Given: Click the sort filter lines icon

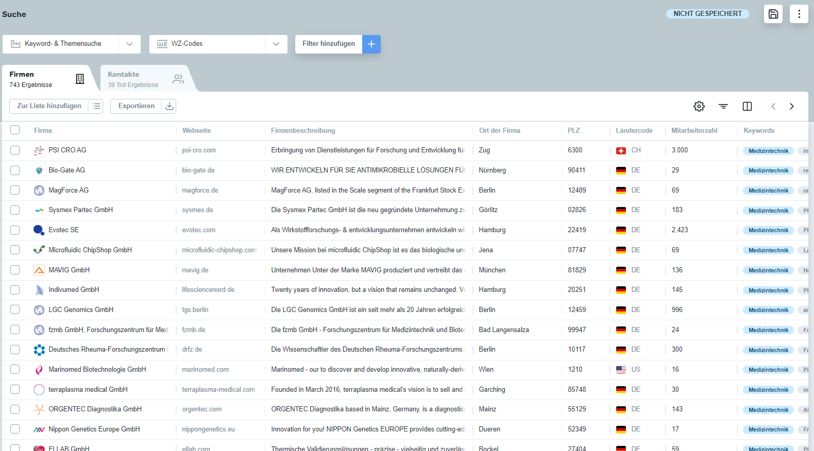Looking at the screenshot, I should point(723,106).
